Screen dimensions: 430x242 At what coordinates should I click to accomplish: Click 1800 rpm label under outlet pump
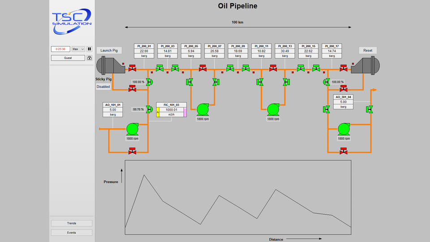pos(344,138)
